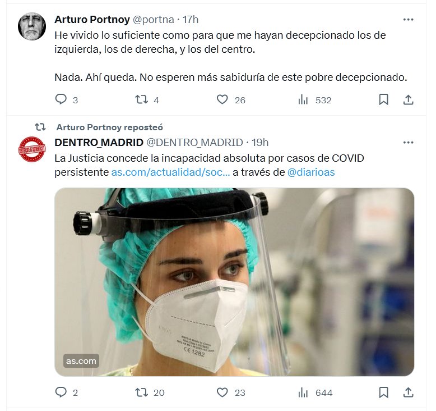Bookmark Arturo Portnoy's tweet

point(384,100)
